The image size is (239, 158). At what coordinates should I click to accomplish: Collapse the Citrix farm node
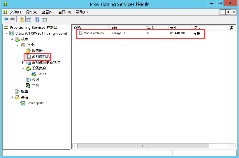pyautogui.click(x=6, y=33)
